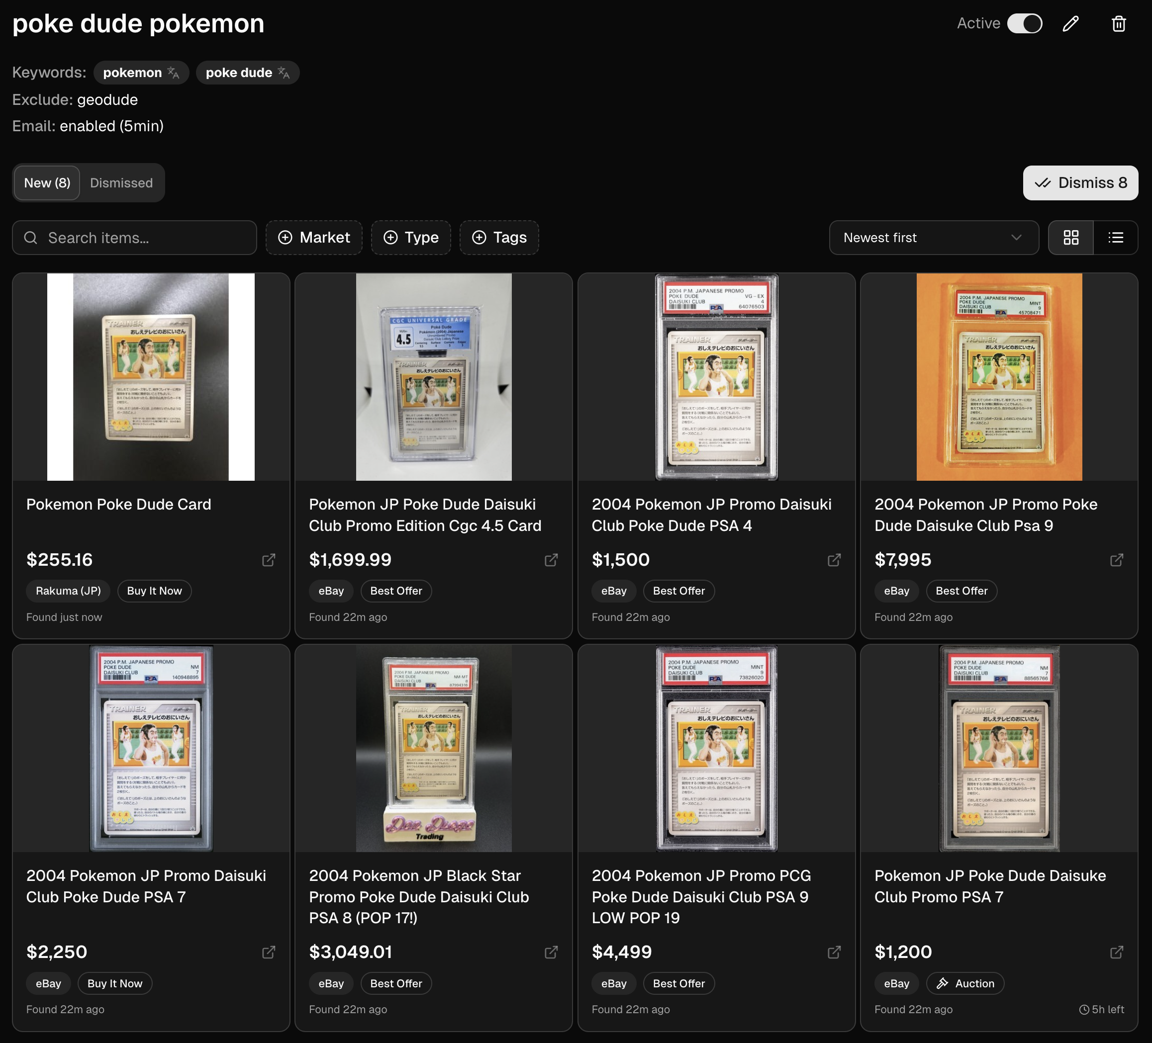Click Best Offer tag on $1,699.99 card

click(x=396, y=591)
